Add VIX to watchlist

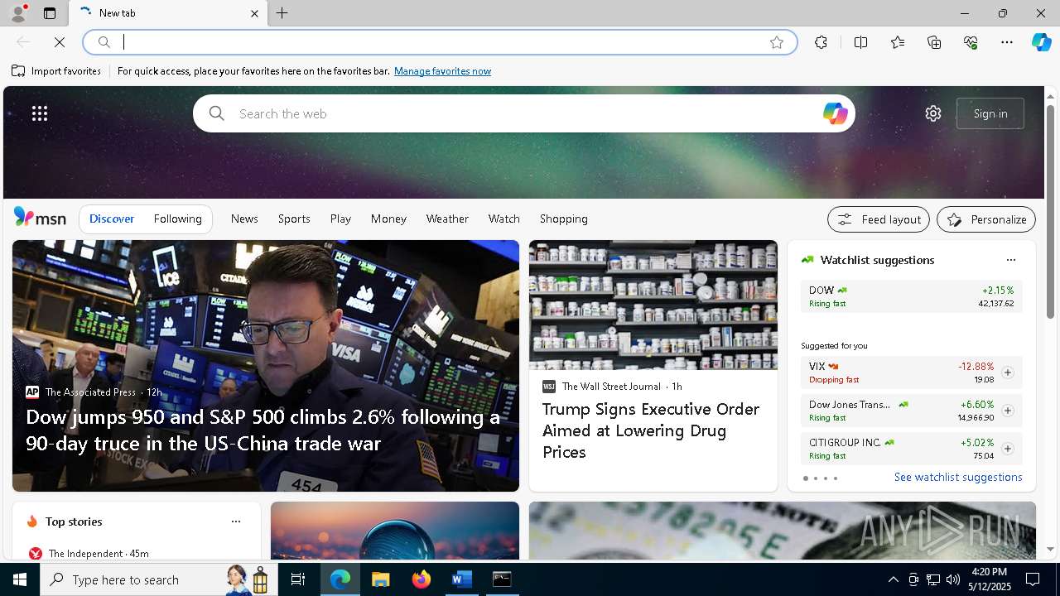pyautogui.click(x=1007, y=372)
